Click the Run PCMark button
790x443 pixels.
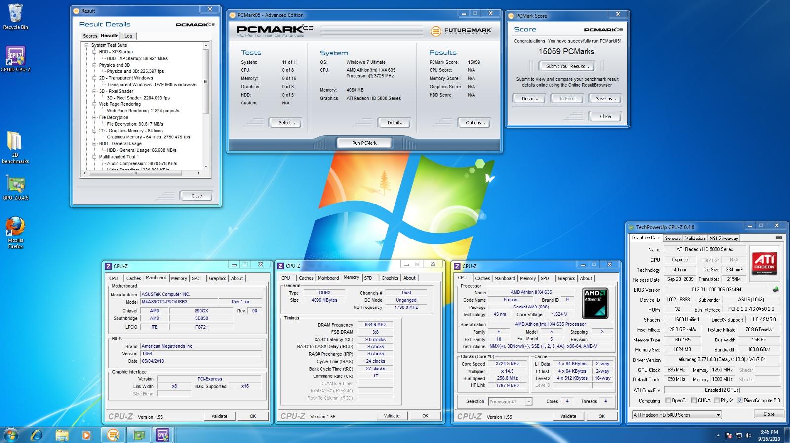coord(364,143)
